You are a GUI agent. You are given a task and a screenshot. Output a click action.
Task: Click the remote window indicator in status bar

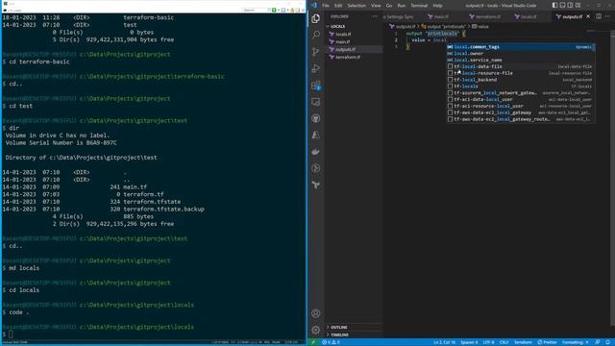[x=313, y=342]
